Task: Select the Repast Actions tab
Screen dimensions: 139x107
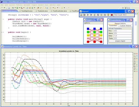Action: [120, 24]
